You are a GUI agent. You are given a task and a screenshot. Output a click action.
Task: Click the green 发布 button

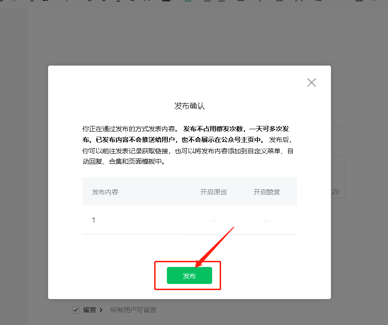click(190, 275)
